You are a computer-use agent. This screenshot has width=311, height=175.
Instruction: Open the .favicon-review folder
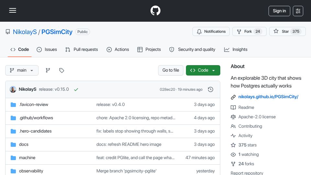click(x=33, y=105)
